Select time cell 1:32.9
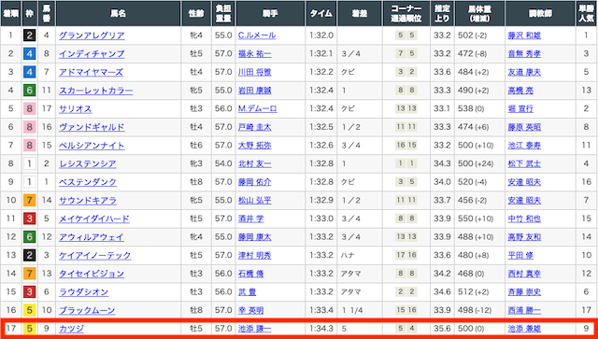This screenshot has width=598, height=339. pos(321,200)
